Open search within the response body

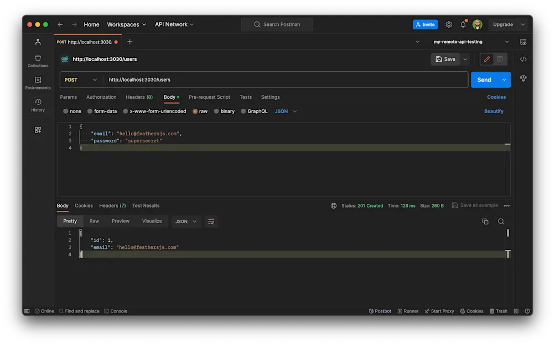pos(501,221)
